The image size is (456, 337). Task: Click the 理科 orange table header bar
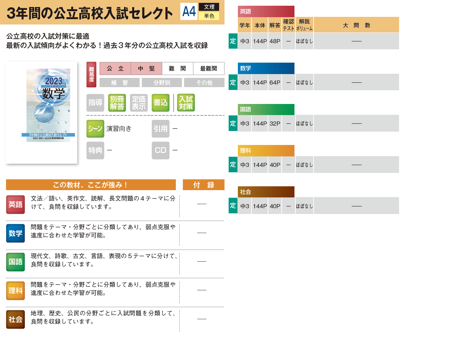266,151
